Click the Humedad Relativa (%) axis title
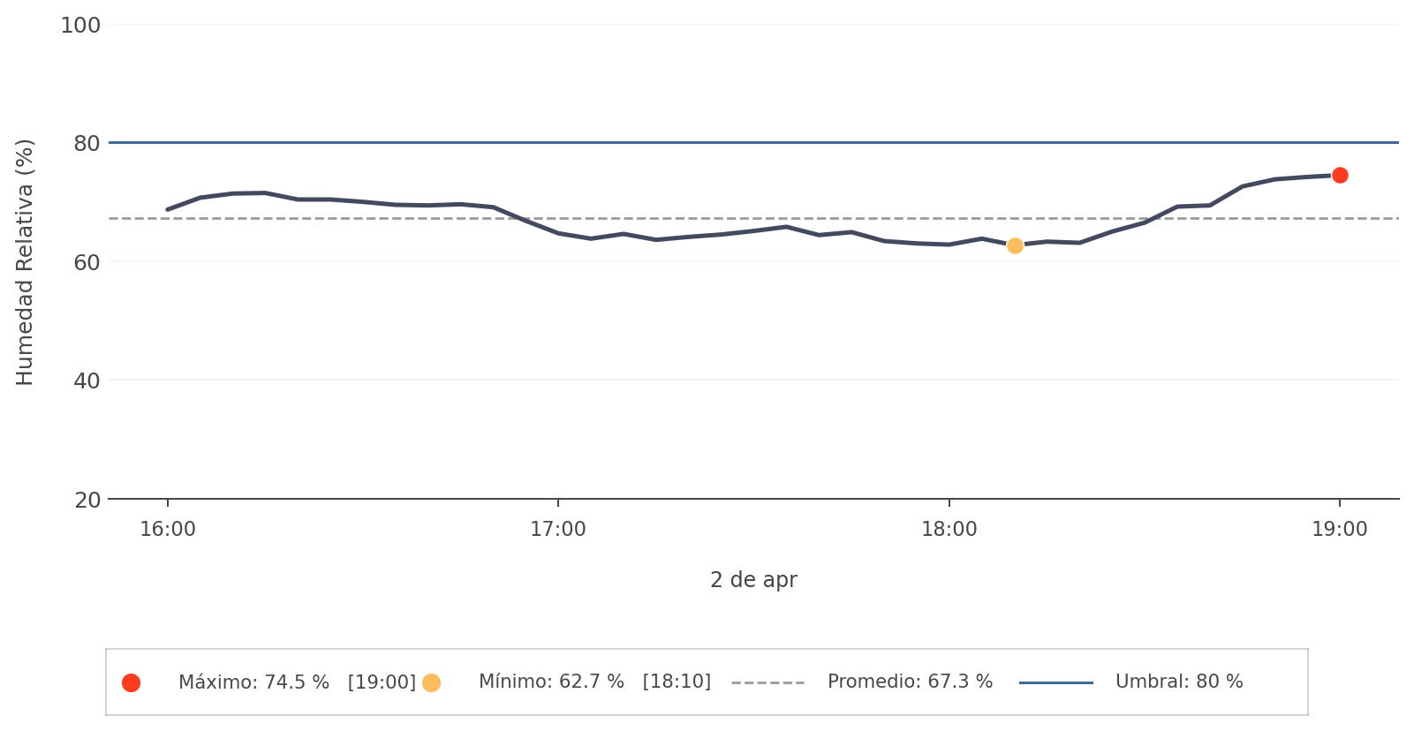This screenshot has width=1414, height=731. pos(25,262)
